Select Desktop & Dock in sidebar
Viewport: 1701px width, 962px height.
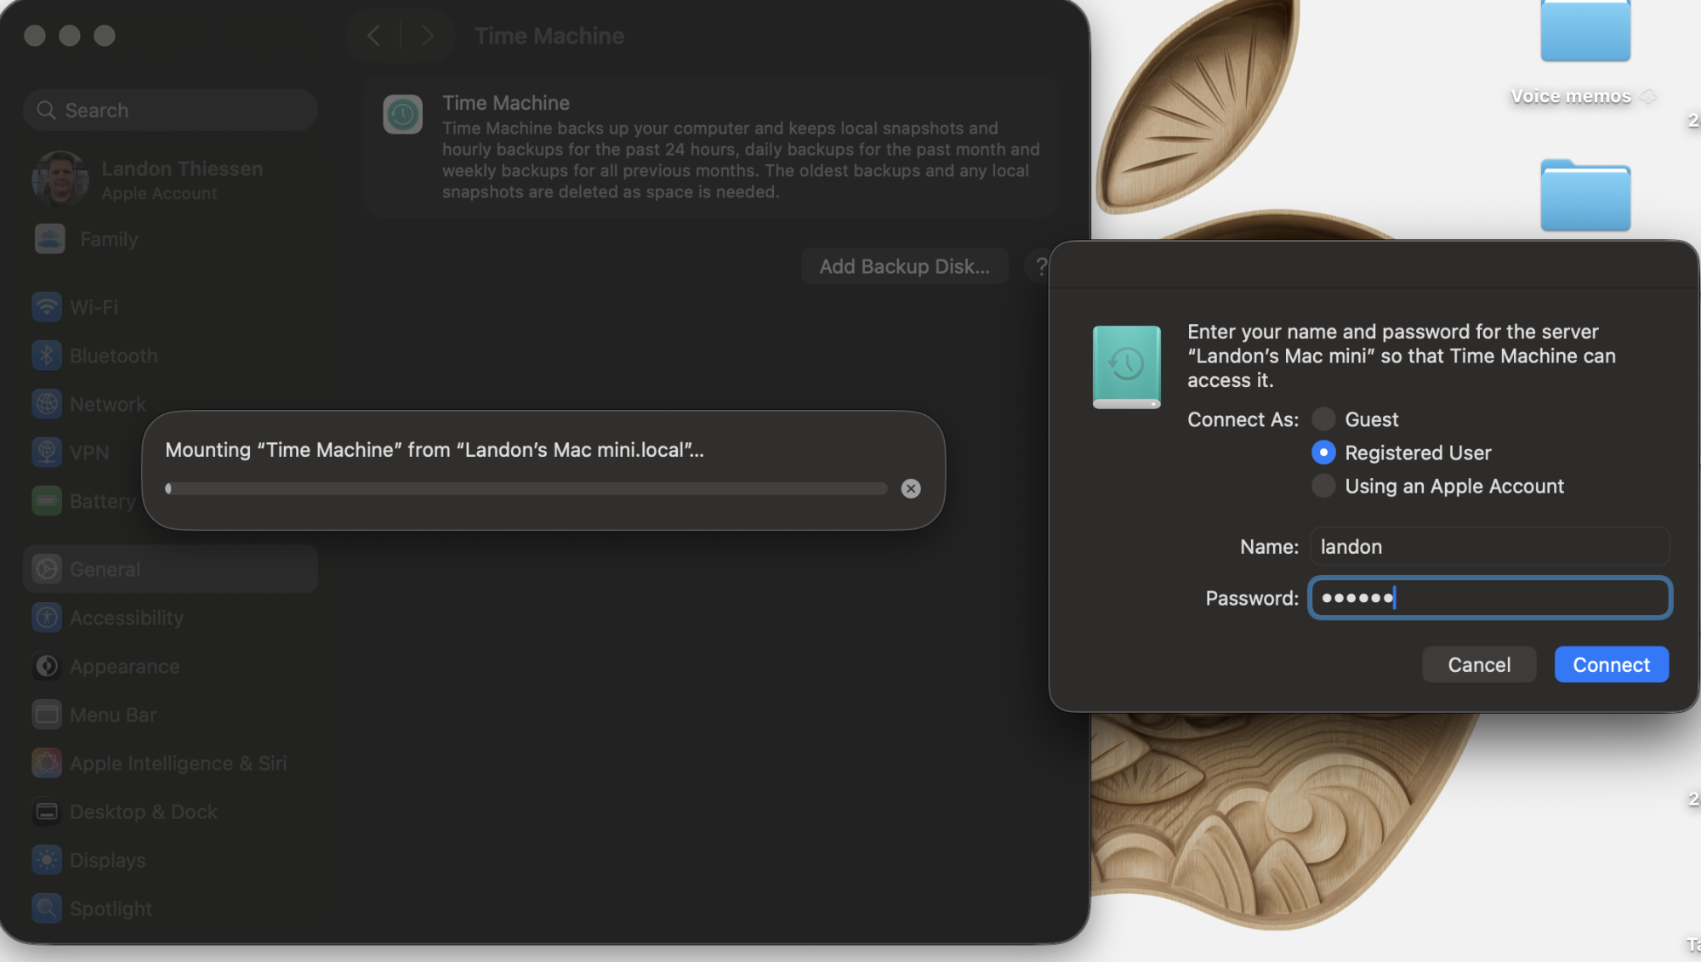143,811
